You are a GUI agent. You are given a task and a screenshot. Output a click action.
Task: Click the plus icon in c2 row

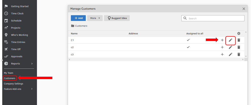[x=222, y=47]
